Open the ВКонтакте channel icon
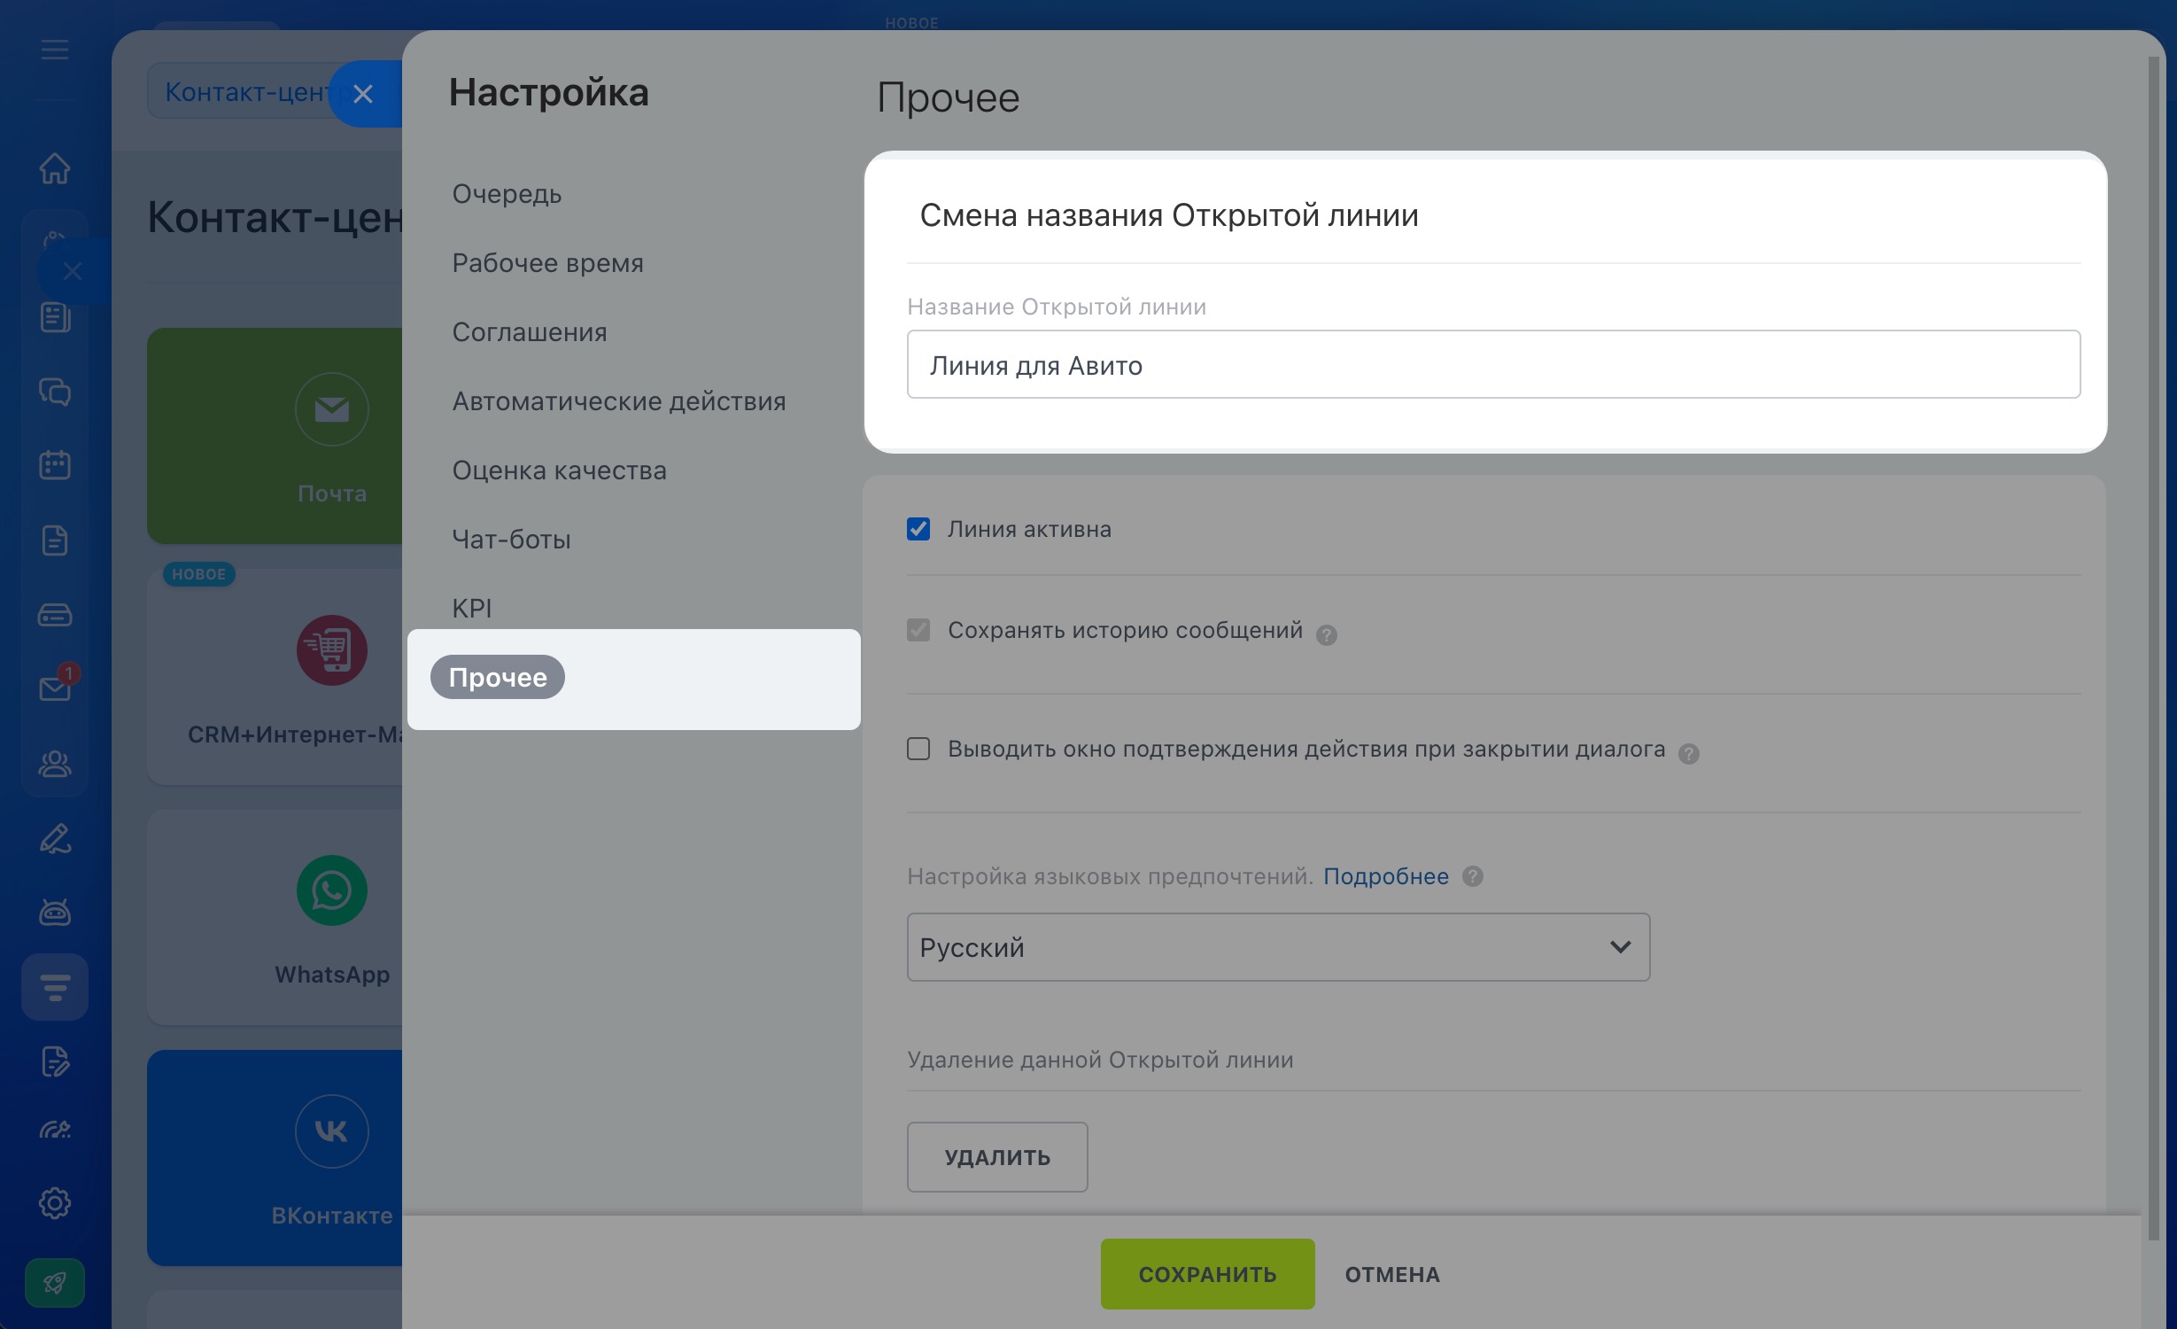2177x1329 pixels. 332,1131
